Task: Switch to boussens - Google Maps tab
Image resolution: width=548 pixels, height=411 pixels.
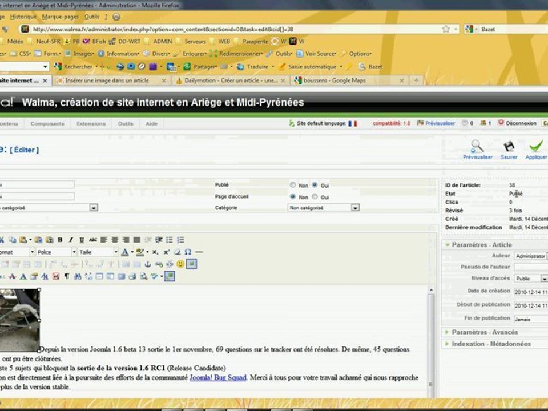Action: [x=349, y=80]
